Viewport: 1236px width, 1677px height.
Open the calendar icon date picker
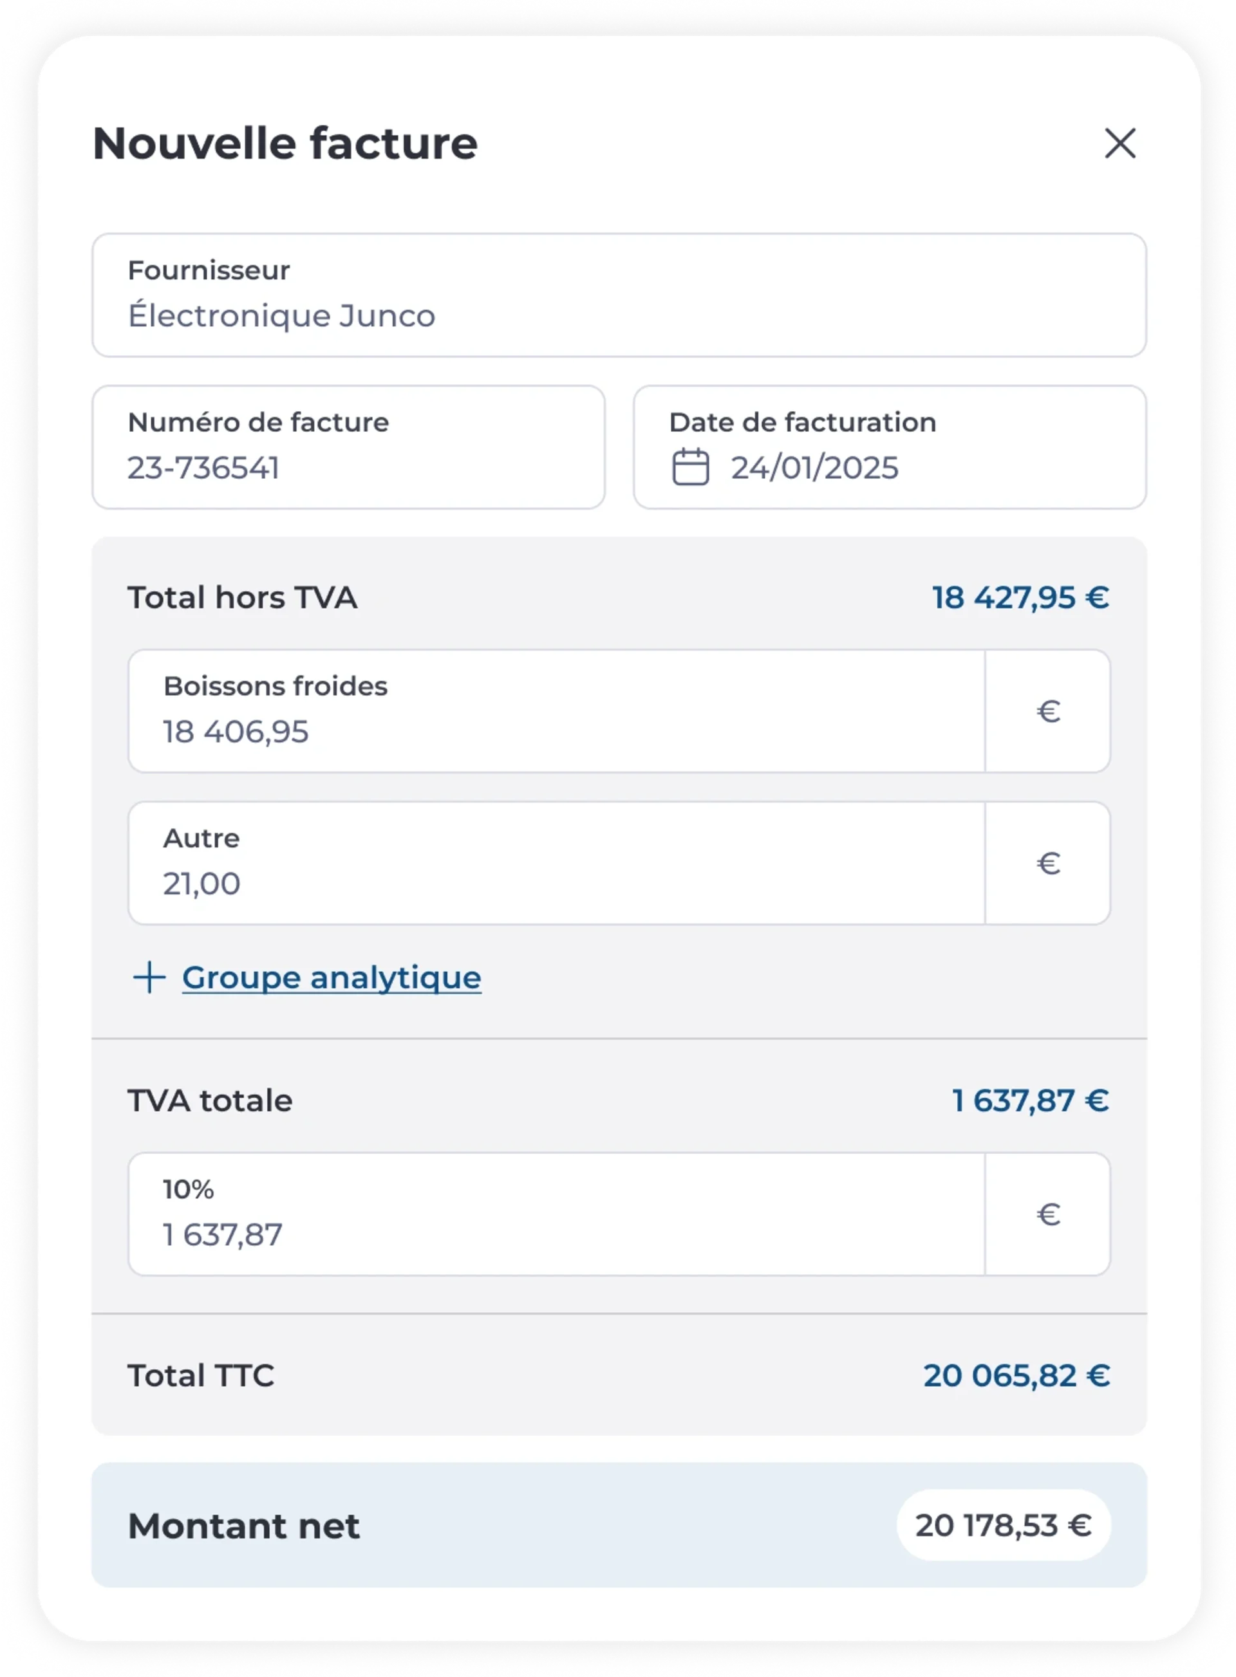click(x=690, y=467)
